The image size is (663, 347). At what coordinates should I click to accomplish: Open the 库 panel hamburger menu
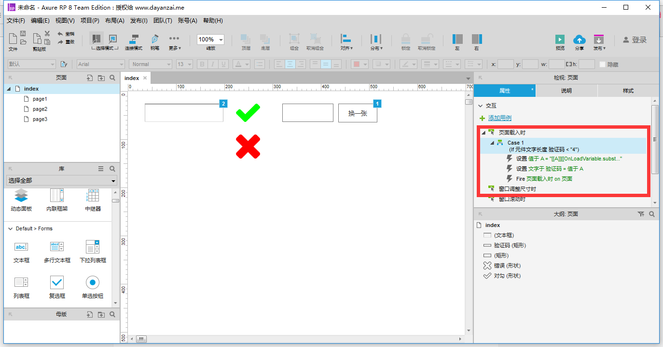(101, 169)
